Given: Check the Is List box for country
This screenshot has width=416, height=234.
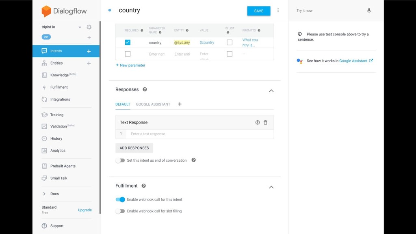Looking at the screenshot, I should click(x=230, y=42).
